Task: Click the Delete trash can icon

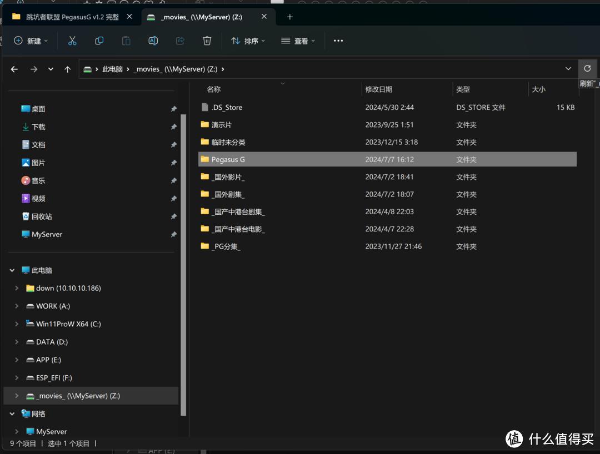Action: click(x=207, y=41)
